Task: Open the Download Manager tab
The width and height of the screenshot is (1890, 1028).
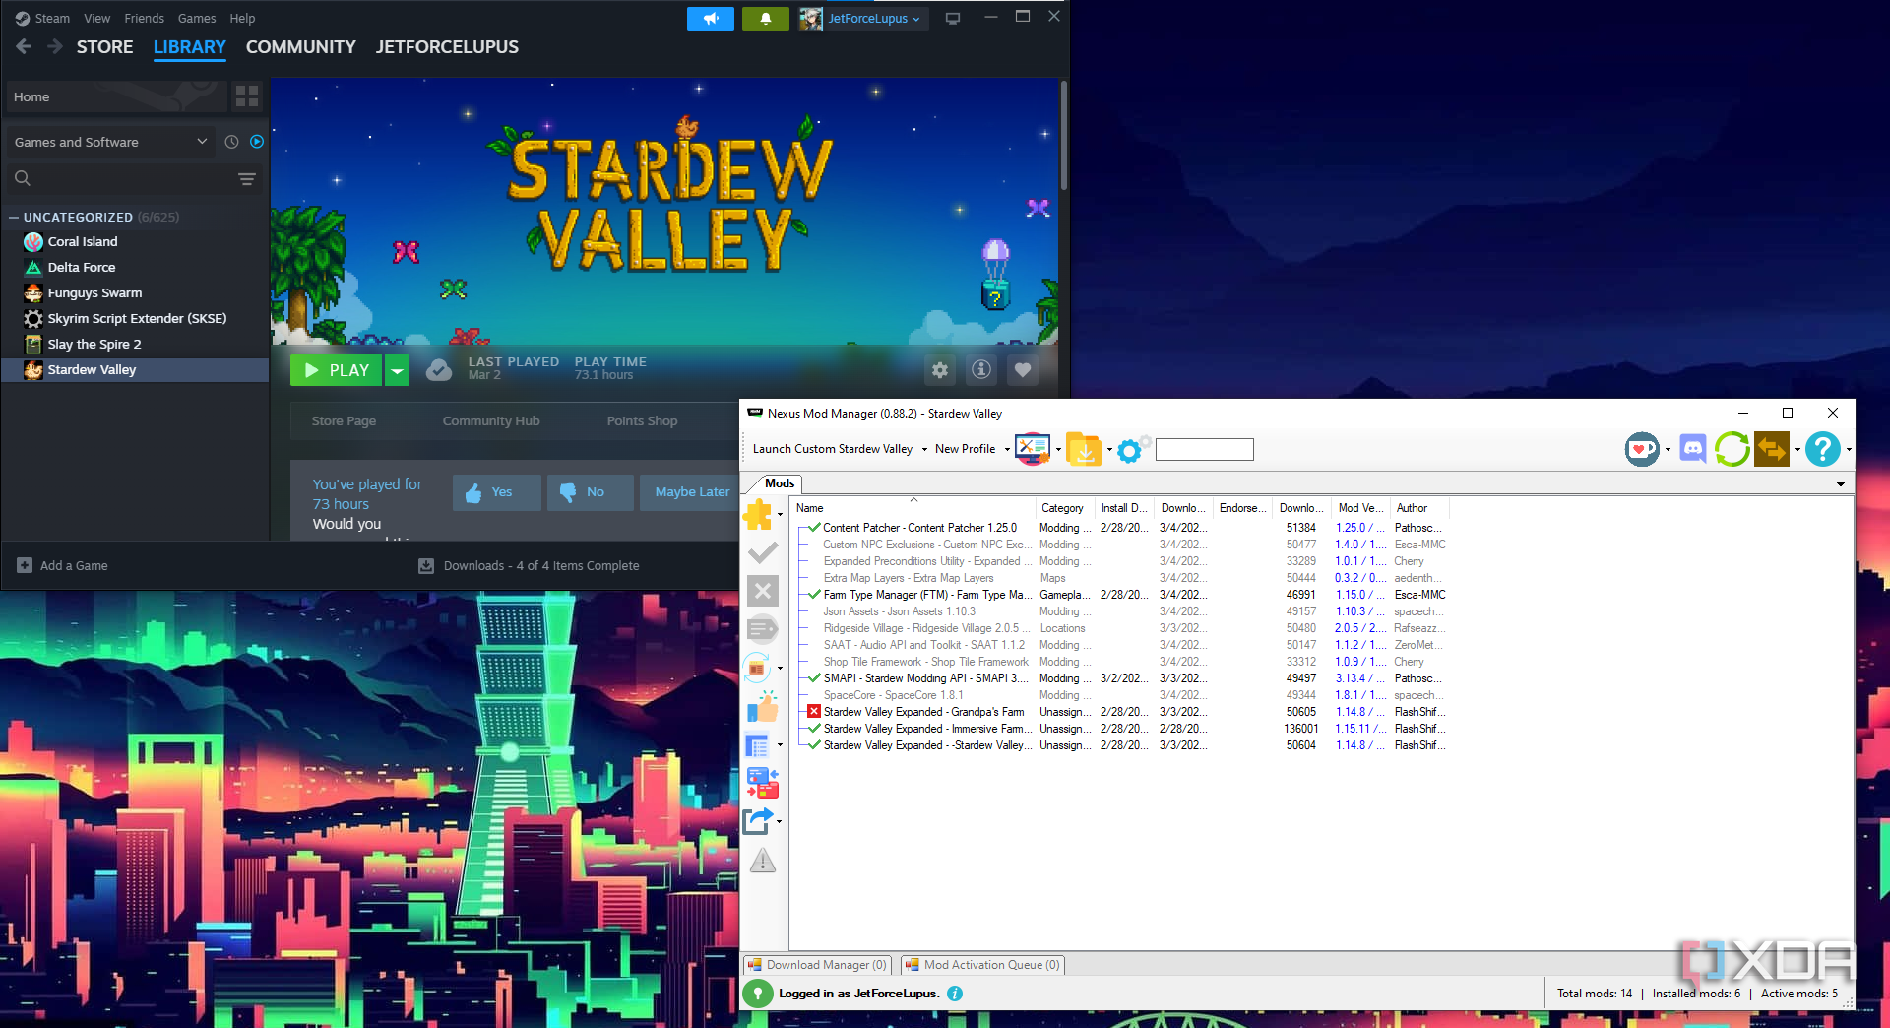Action: point(817,965)
